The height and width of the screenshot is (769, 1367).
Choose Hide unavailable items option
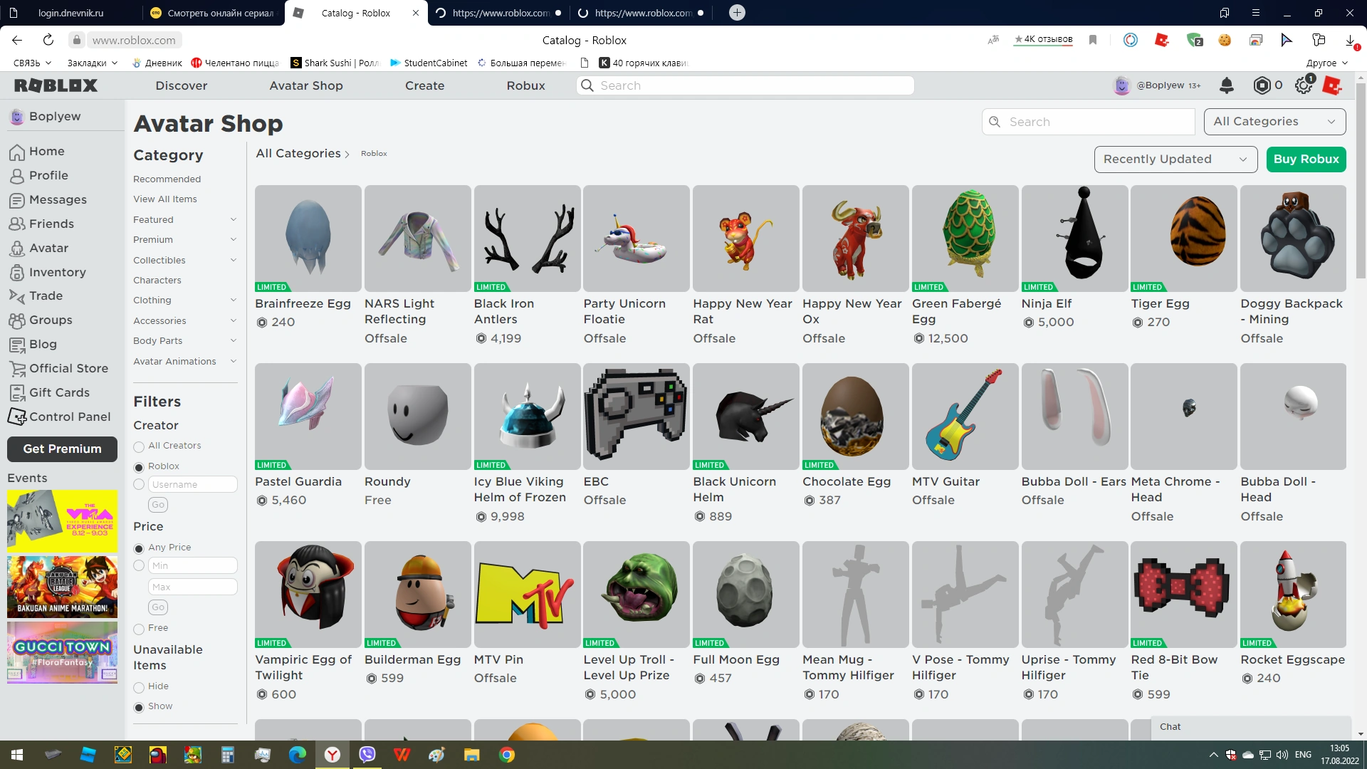(139, 687)
